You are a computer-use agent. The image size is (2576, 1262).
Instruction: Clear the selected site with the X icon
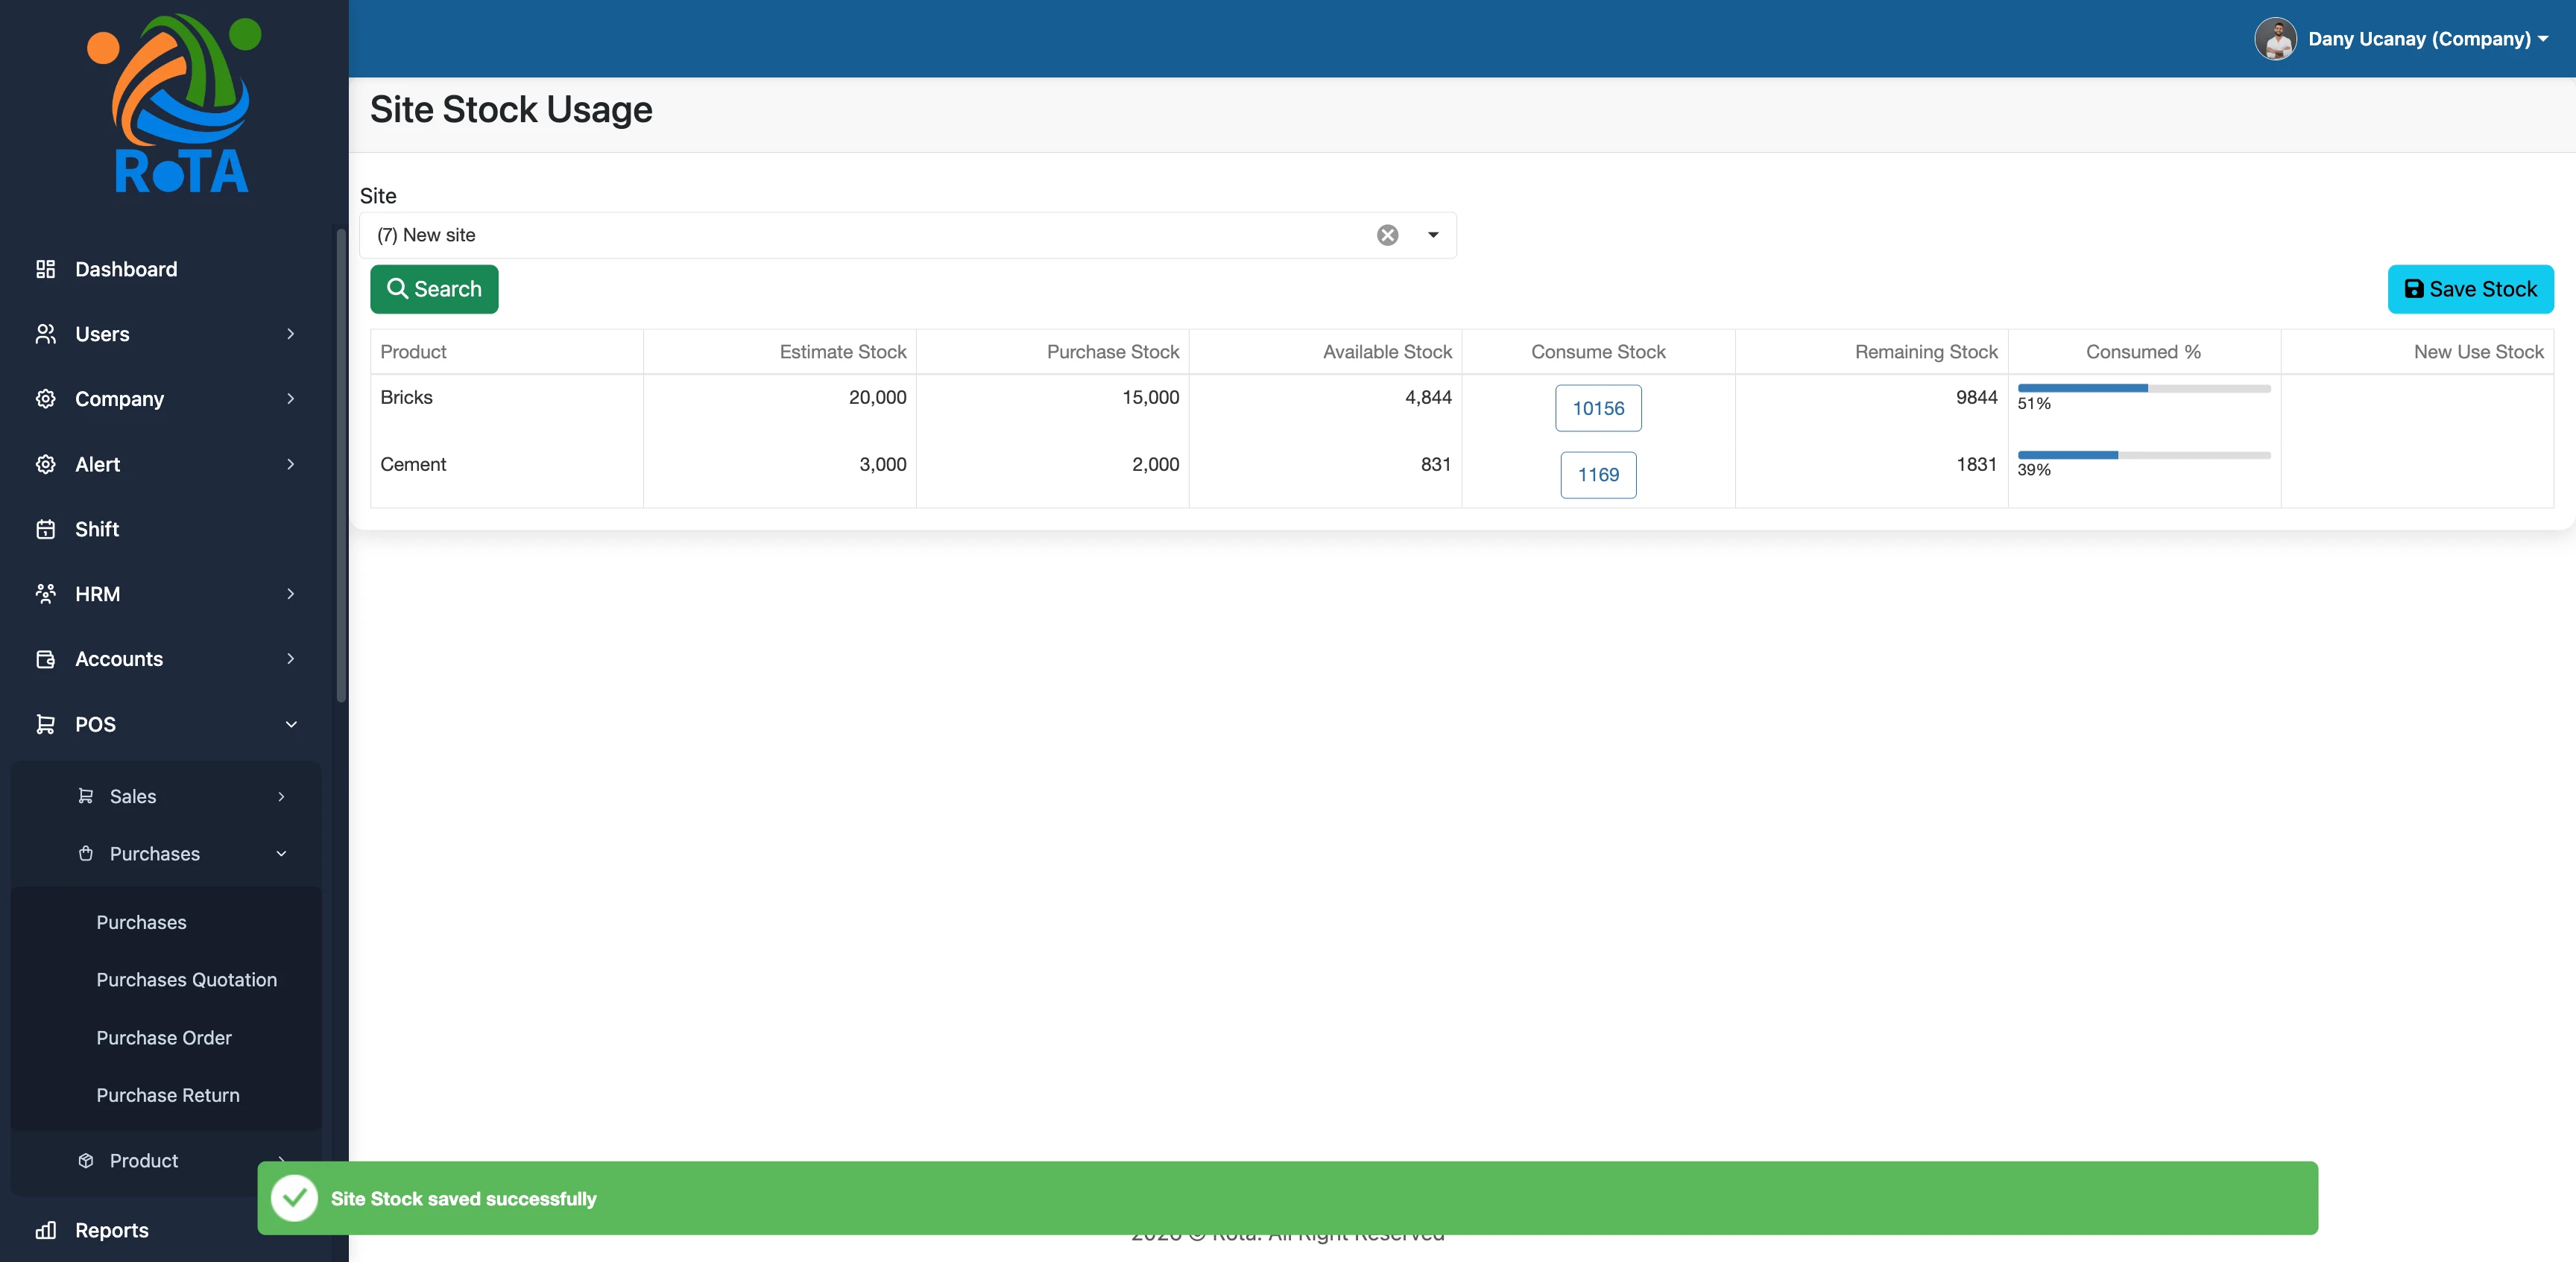tap(1387, 235)
